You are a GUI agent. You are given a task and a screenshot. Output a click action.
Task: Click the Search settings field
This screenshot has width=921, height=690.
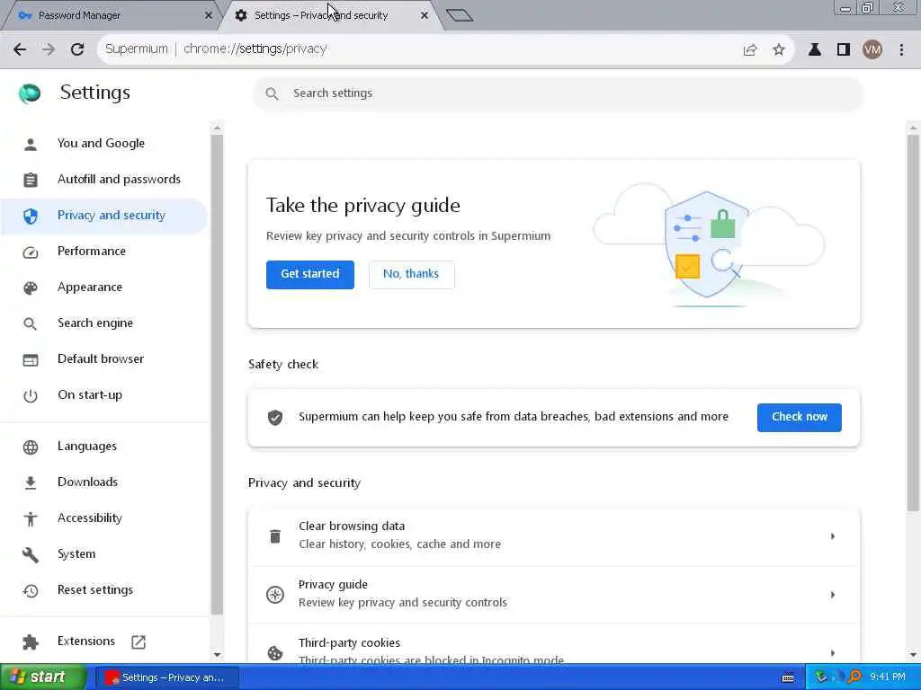[558, 93]
